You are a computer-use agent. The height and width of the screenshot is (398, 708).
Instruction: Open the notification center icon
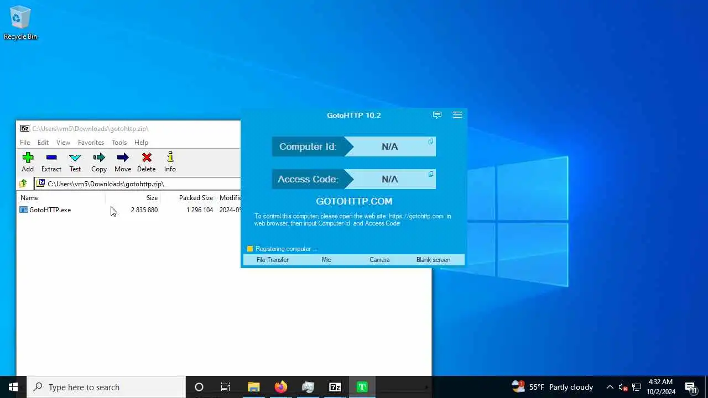click(x=691, y=387)
